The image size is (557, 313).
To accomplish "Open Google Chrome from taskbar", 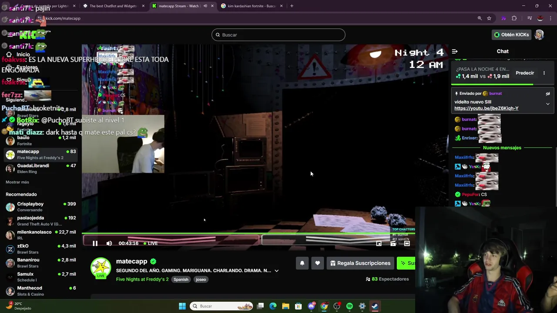I will 324,306.
